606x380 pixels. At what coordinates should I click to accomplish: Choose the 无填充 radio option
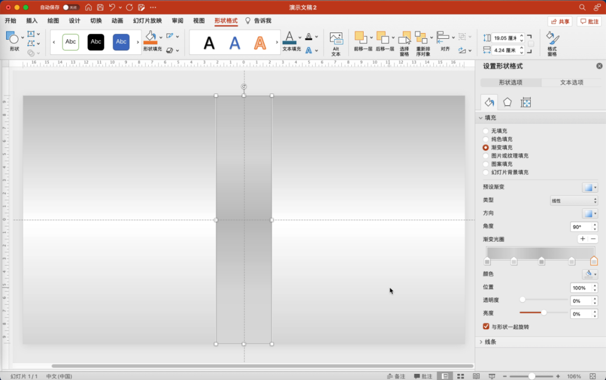486,131
